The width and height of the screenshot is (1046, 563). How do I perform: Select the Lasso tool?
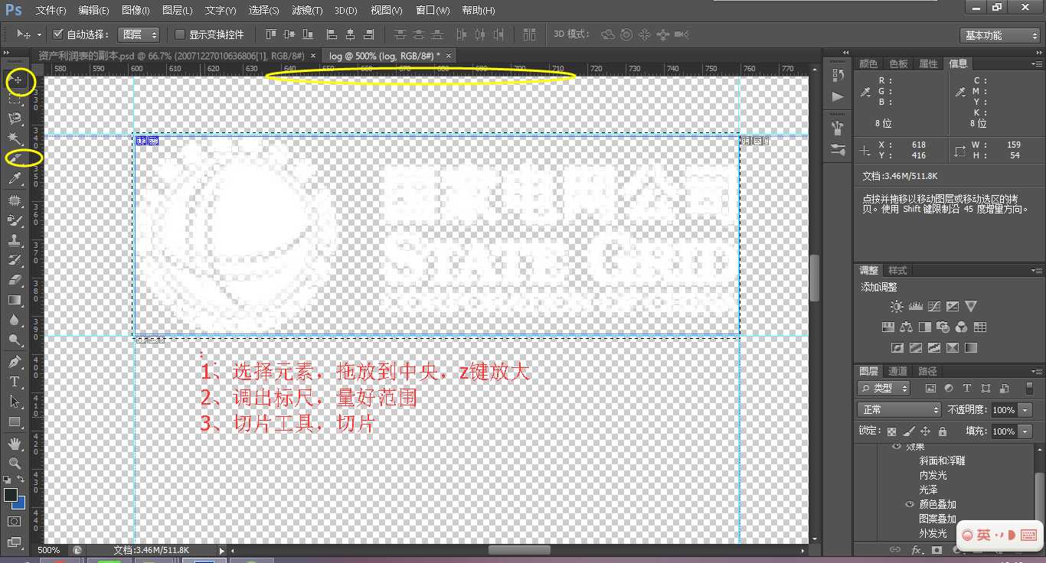point(15,119)
